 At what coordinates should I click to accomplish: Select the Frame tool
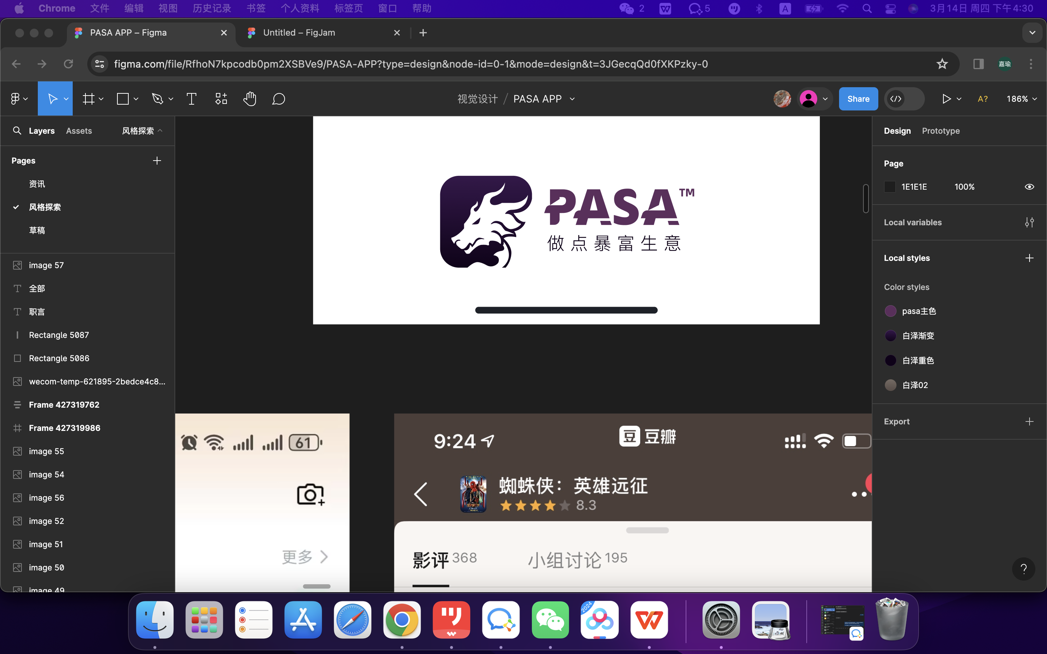point(89,99)
